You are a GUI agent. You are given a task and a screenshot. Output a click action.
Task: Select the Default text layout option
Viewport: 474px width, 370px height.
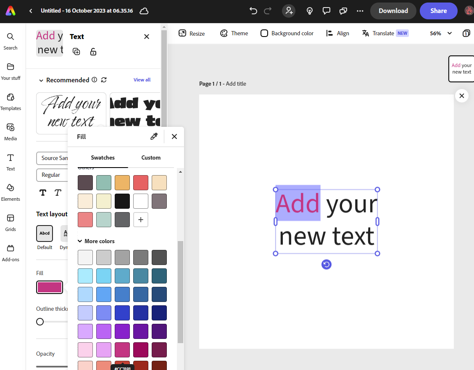tap(45, 234)
